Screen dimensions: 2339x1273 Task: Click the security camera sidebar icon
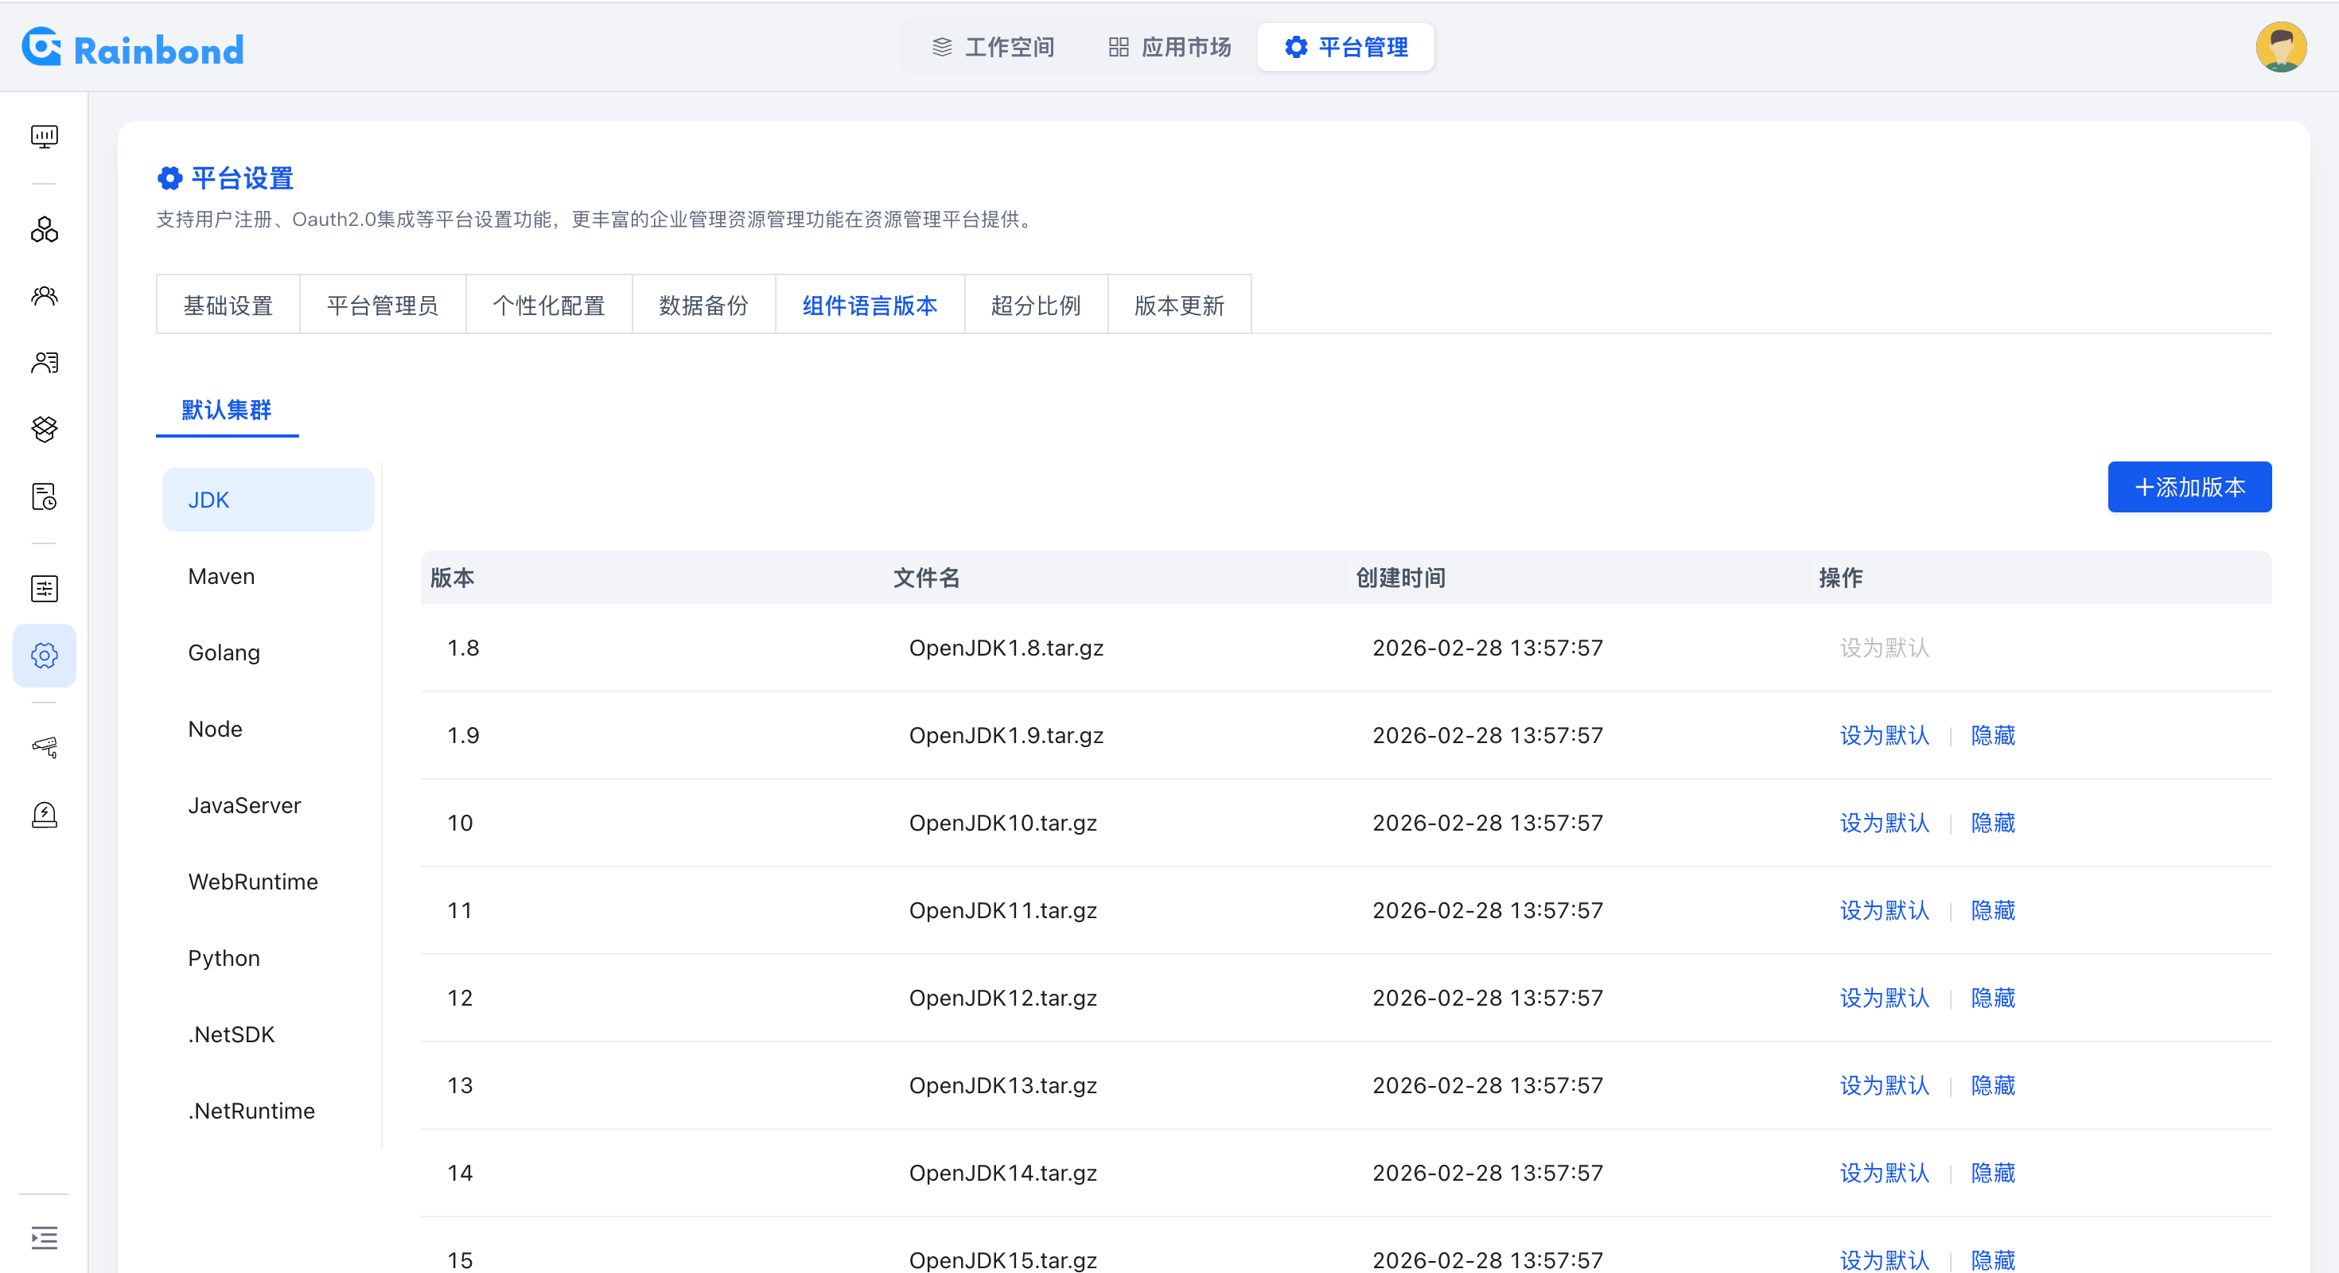44,746
